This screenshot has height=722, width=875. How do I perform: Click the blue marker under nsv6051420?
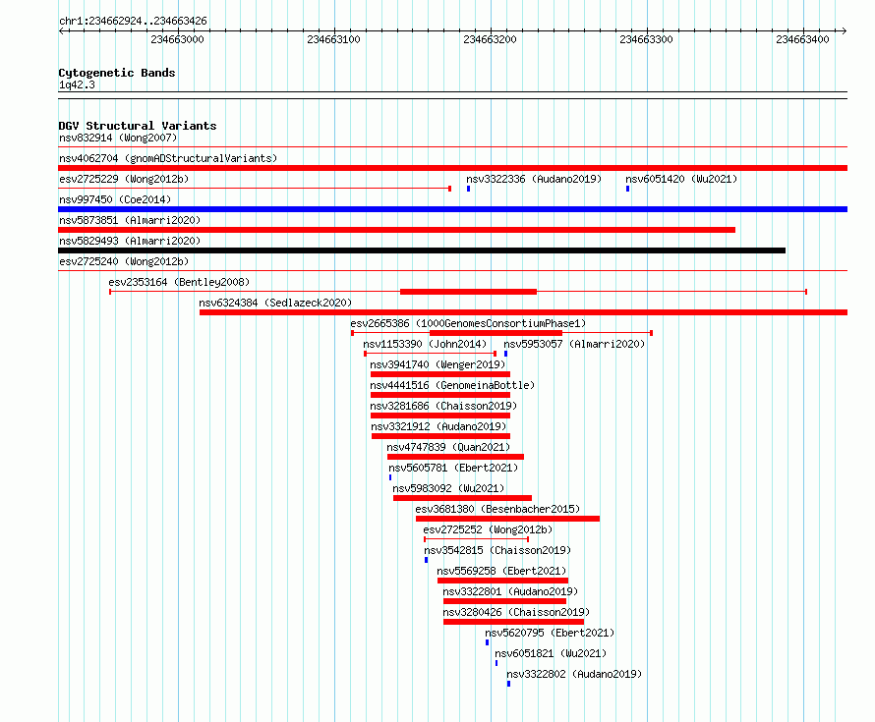coord(628,189)
